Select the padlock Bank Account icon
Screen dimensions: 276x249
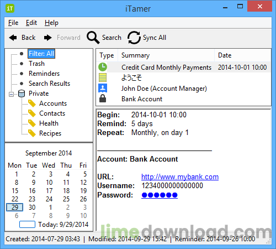coord(103,98)
